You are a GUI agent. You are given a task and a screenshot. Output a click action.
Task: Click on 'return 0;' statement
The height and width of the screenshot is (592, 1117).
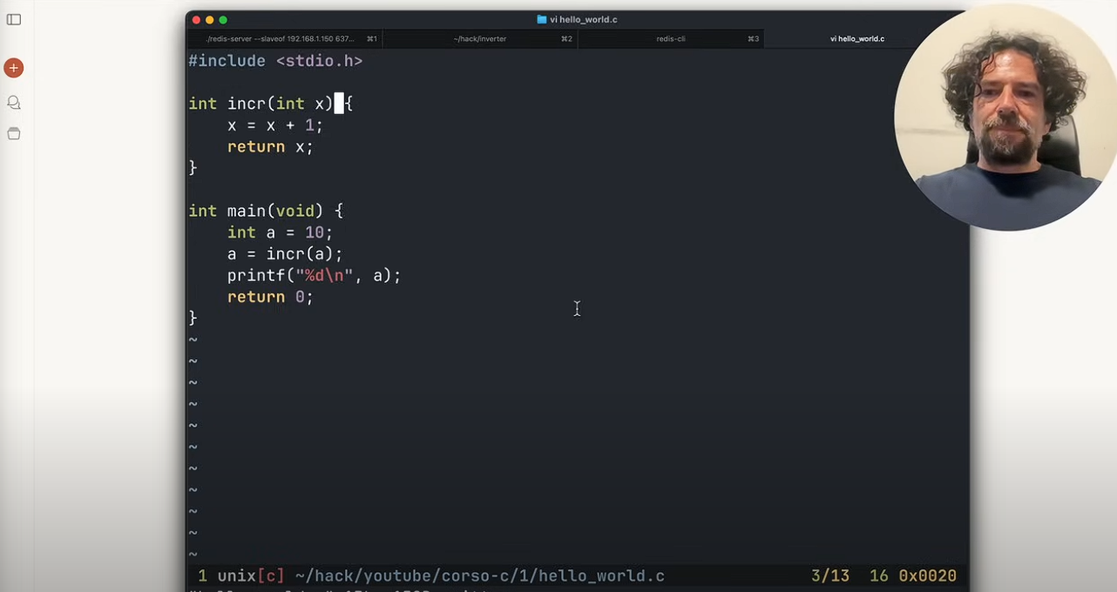pyautogui.click(x=270, y=297)
